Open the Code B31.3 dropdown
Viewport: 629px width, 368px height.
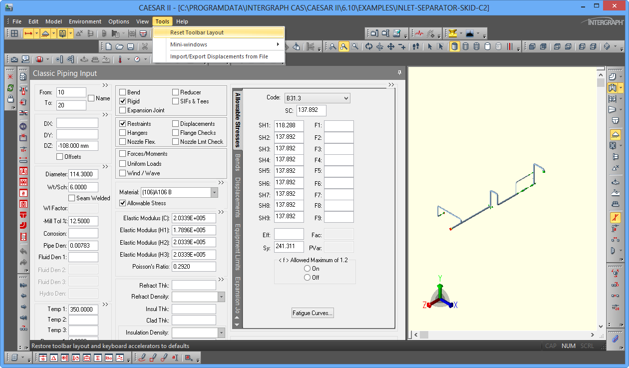point(317,98)
